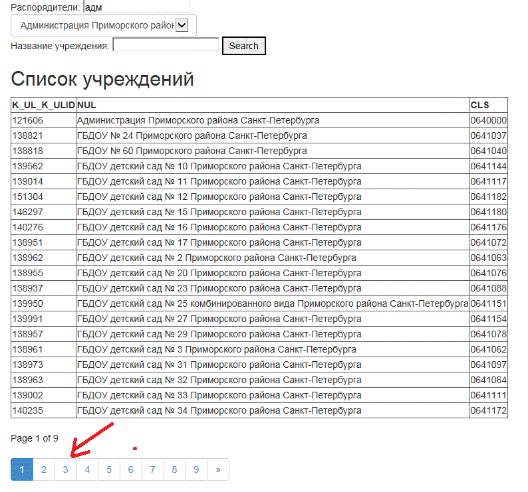The height and width of the screenshot is (492, 528).
Task: Click ГБДОУ № 60 Приморского района cell
Action: coord(273,151)
